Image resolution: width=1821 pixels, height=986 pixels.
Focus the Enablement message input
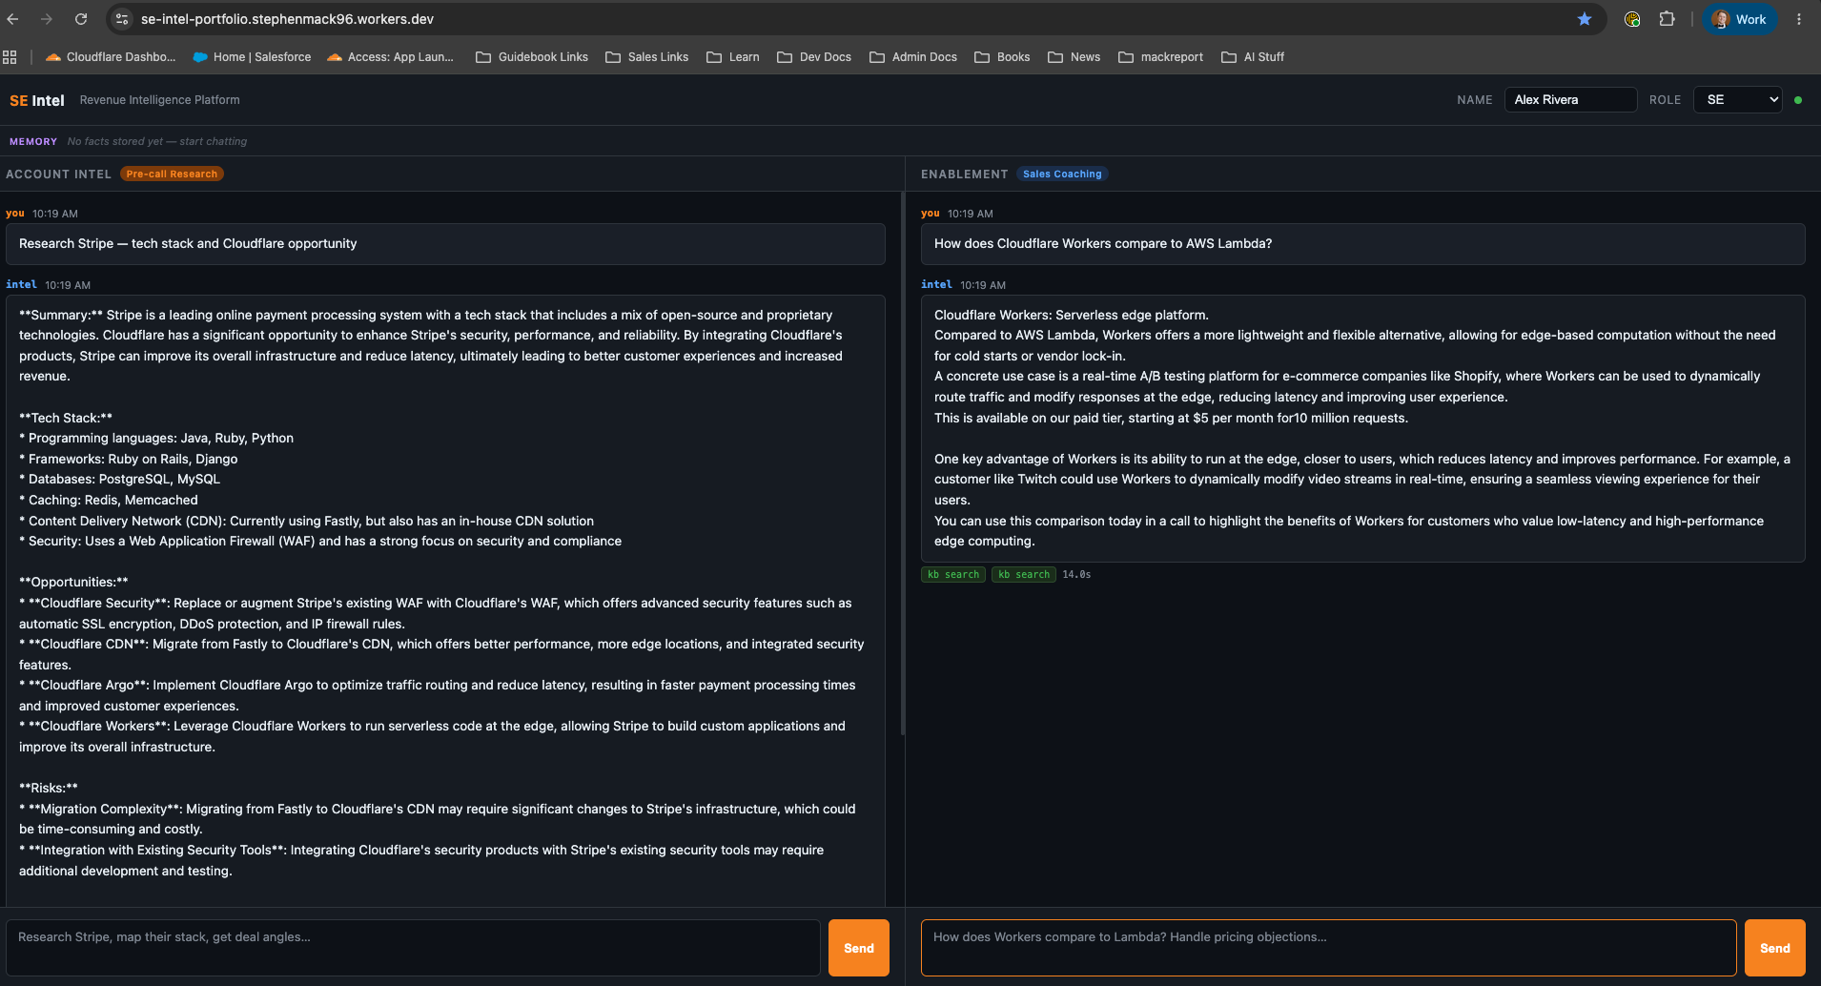coord(1328,948)
